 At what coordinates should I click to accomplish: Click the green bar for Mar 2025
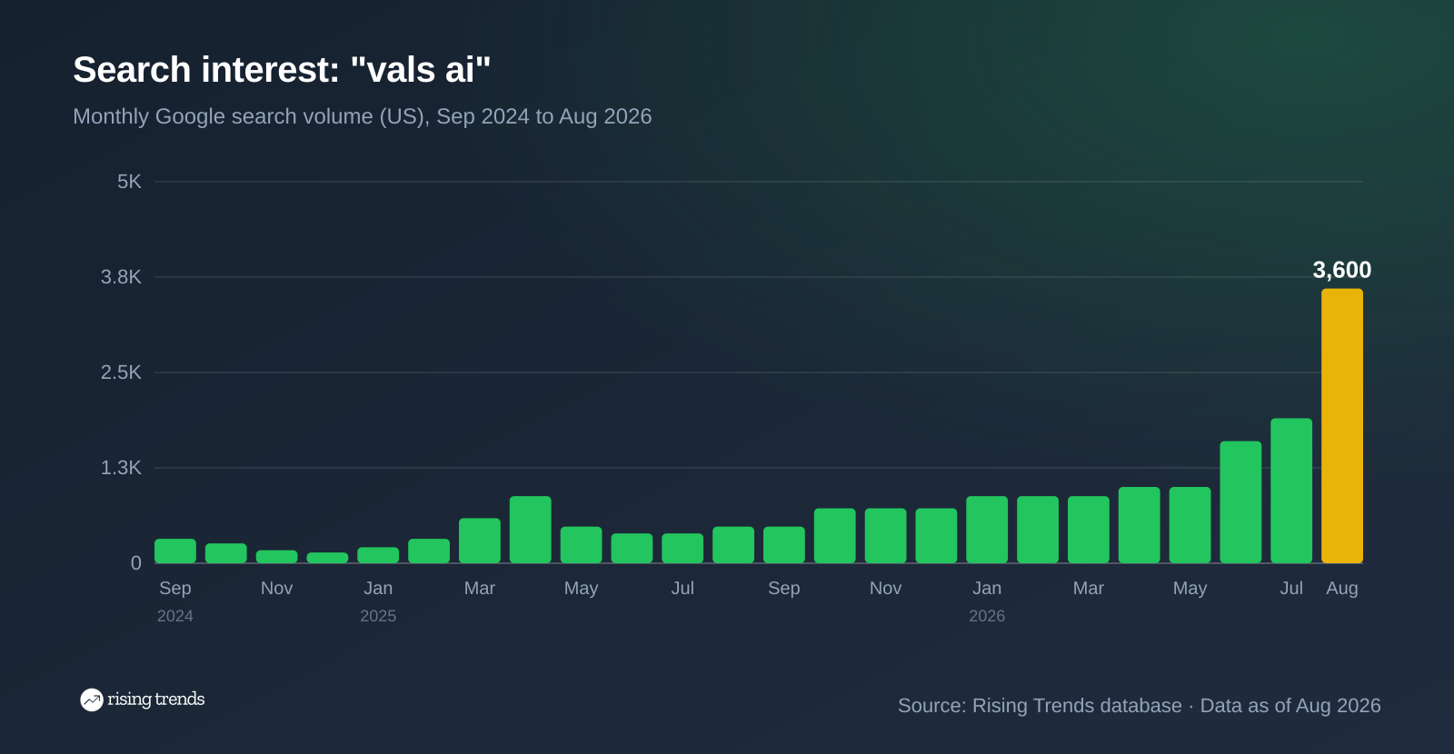pos(480,541)
